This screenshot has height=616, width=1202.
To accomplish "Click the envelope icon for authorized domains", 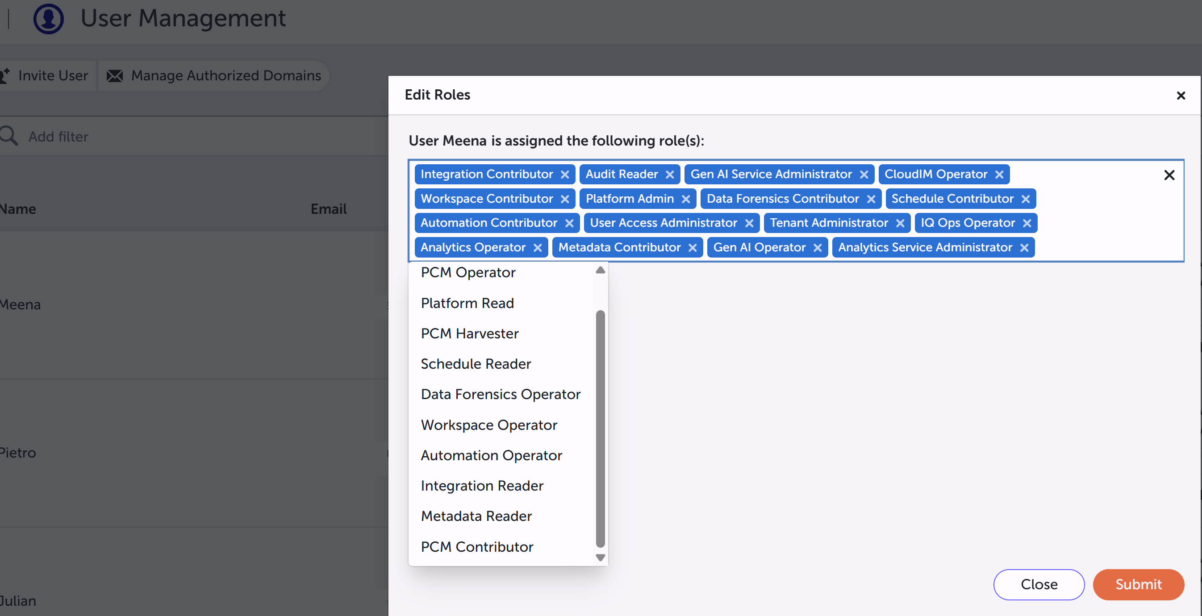I will pyautogui.click(x=114, y=75).
